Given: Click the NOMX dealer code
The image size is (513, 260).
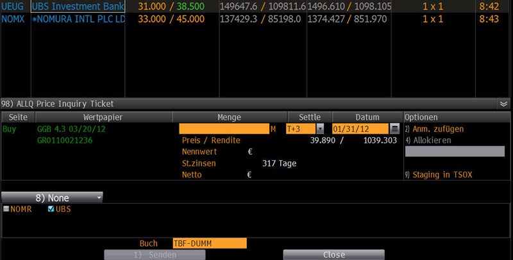Looking at the screenshot, I should tap(14, 19).
